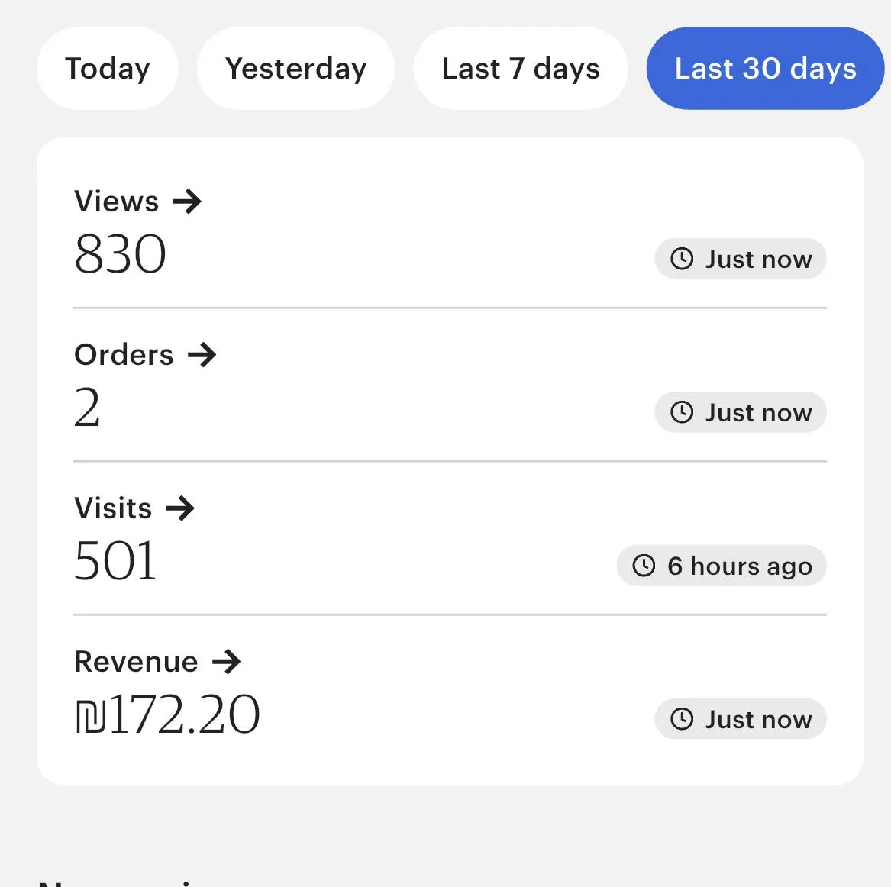Switch to the Today time filter

(108, 69)
